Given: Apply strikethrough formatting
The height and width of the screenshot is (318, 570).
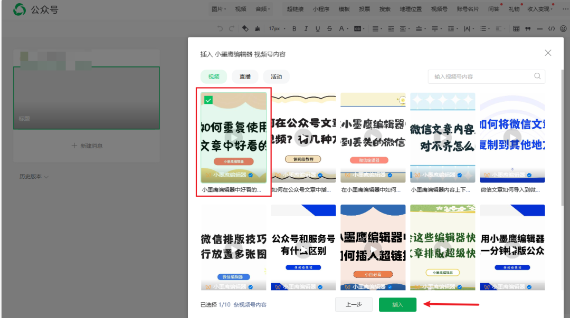Looking at the screenshot, I should tap(329, 28).
